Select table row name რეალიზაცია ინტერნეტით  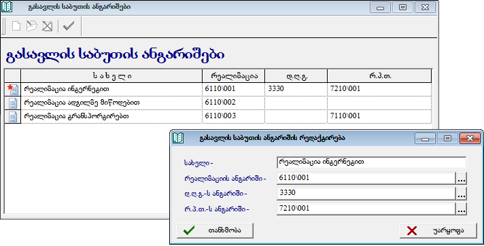pyautogui.click(x=111, y=89)
